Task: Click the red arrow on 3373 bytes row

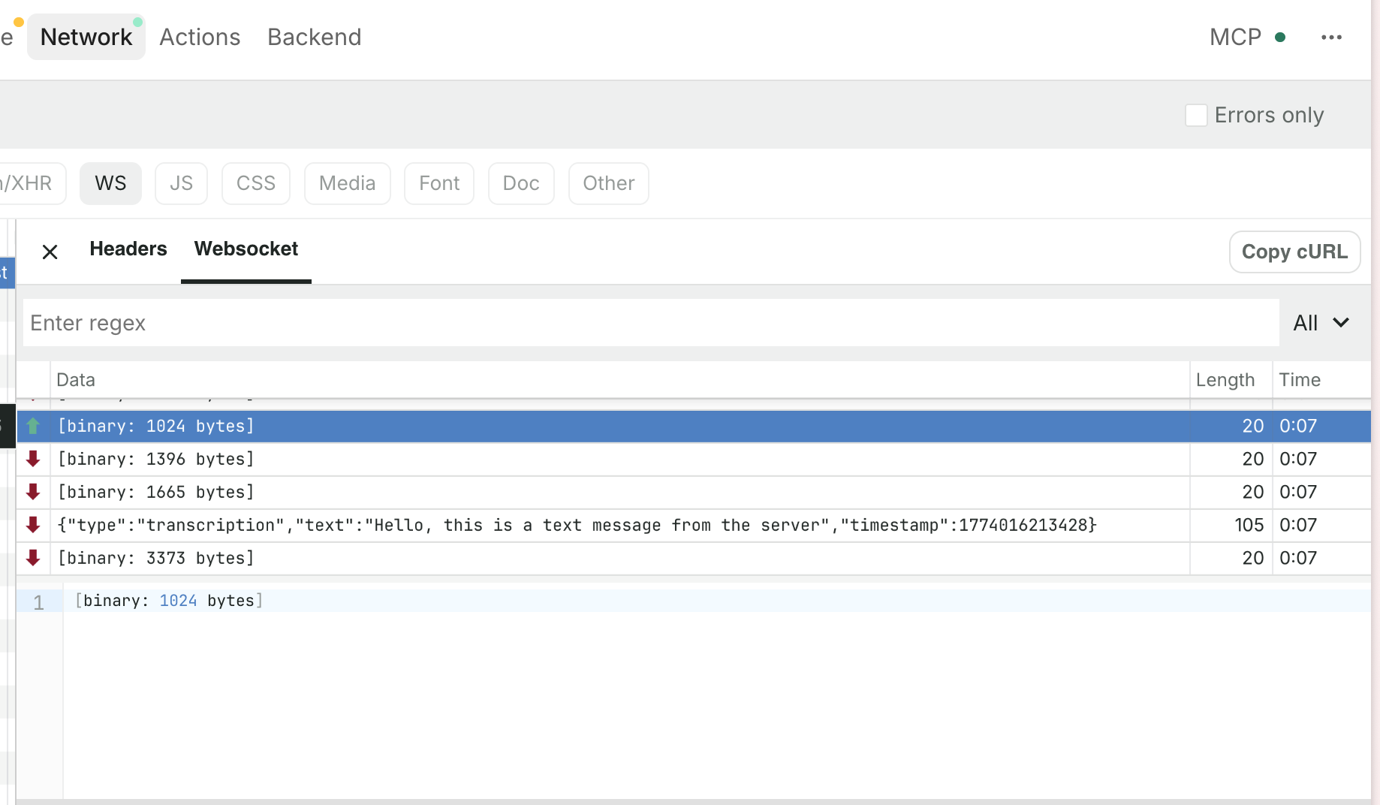Action: (x=33, y=558)
